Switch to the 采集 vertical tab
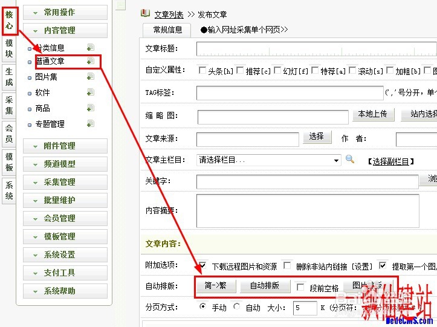 (x=9, y=105)
